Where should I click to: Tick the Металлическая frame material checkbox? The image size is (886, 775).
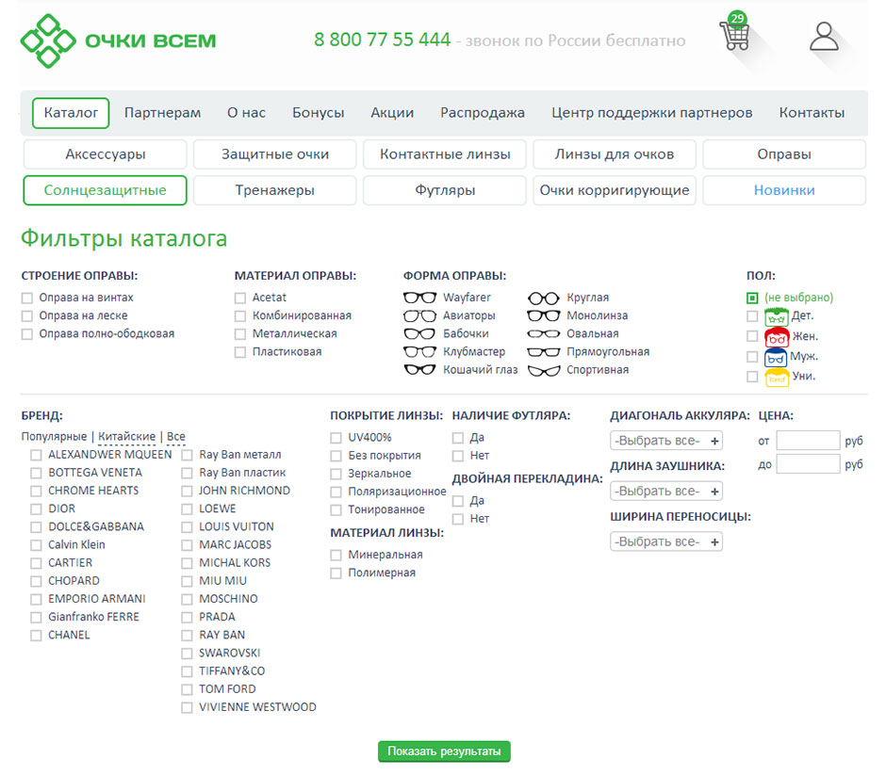click(x=240, y=334)
